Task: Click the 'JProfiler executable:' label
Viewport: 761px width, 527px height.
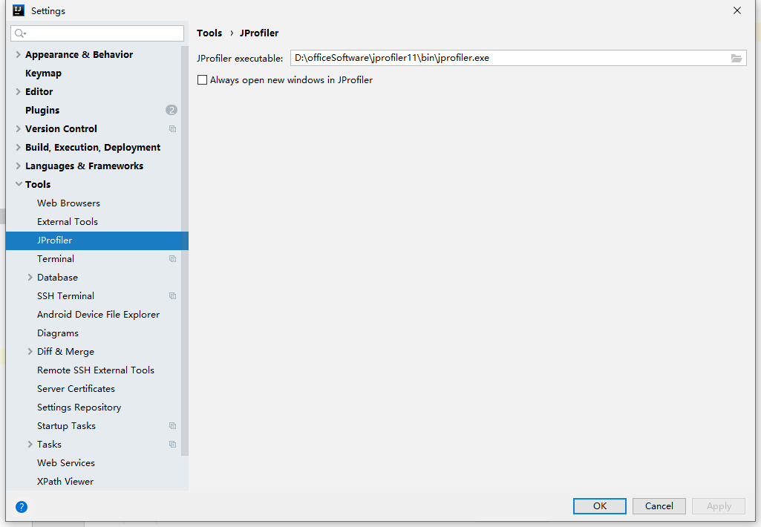Action: (240, 58)
